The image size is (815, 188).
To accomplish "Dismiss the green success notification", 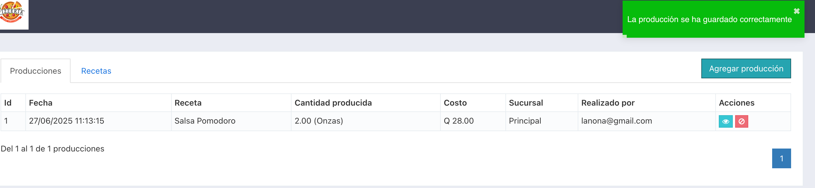I will click(796, 11).
